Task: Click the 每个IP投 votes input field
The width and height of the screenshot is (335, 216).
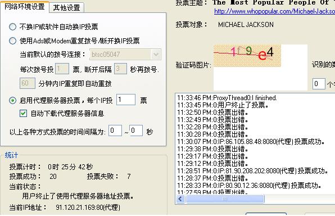Action: click(x=126, y=100)
